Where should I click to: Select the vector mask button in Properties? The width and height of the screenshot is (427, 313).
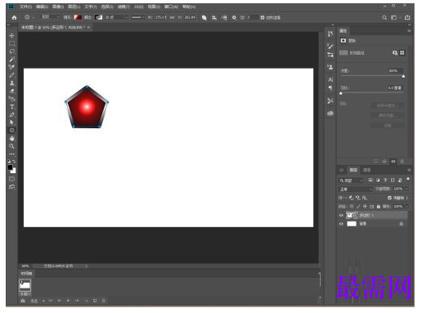[402, 53]
